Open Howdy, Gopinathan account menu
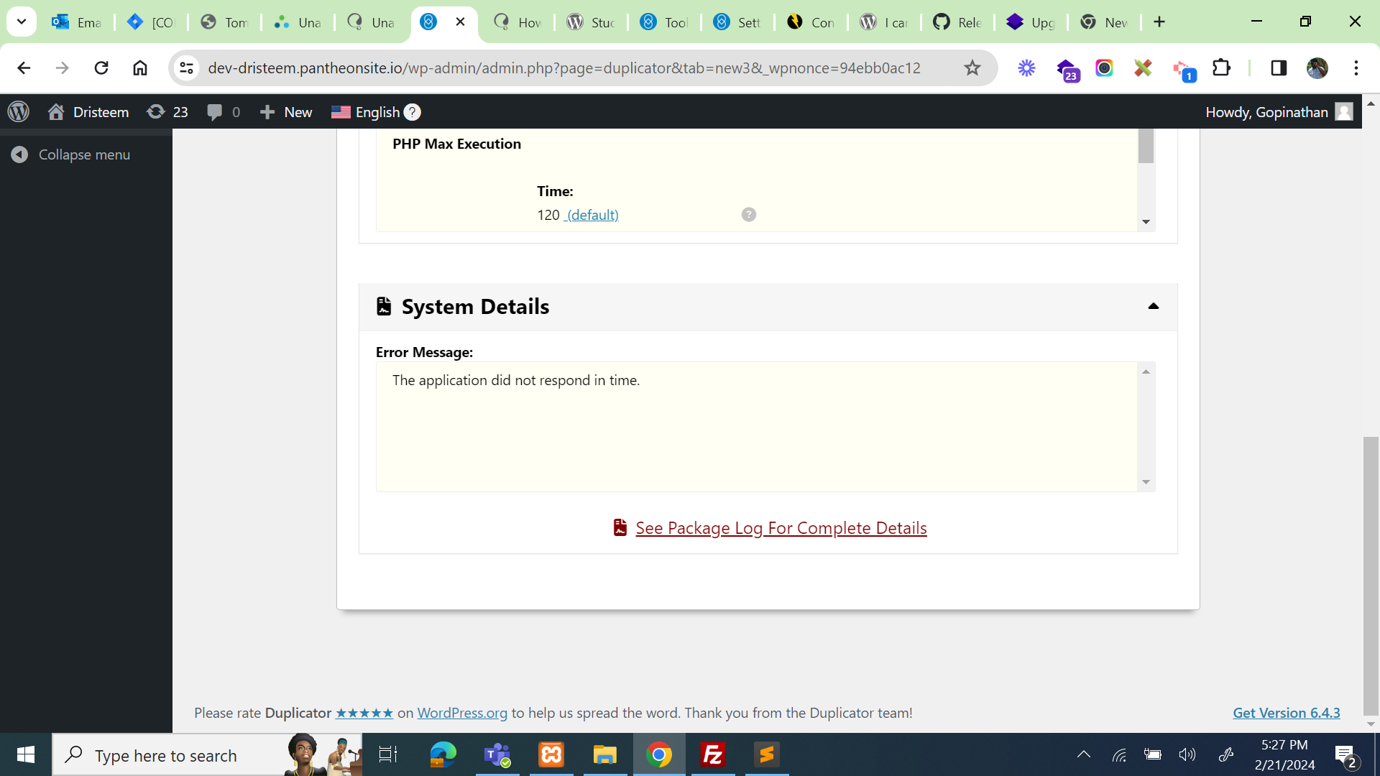 (1279, 111)
